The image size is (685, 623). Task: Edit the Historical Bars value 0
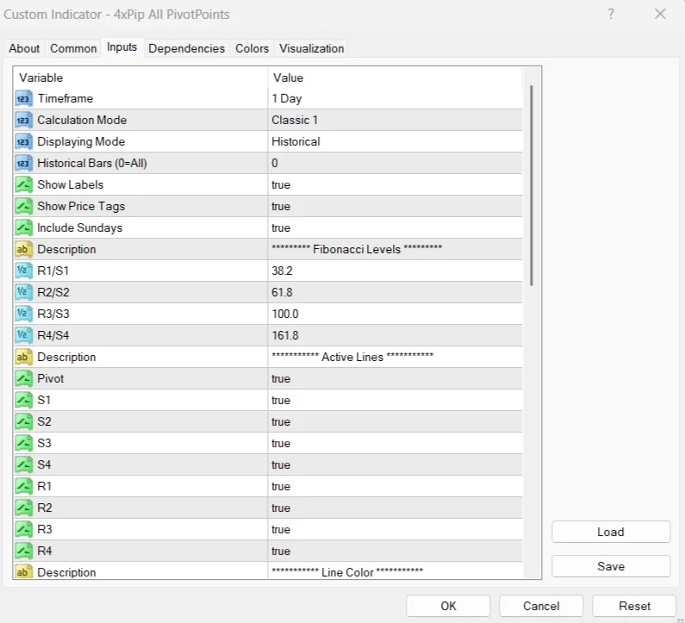pos(395,164)
